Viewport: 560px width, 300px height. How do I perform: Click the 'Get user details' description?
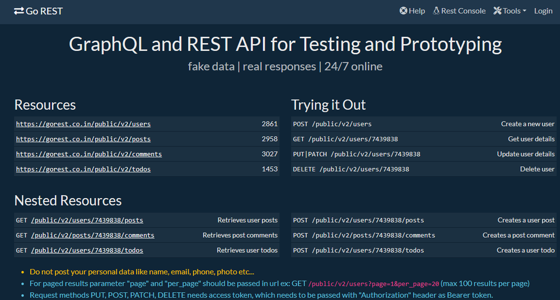pos(531,139)
